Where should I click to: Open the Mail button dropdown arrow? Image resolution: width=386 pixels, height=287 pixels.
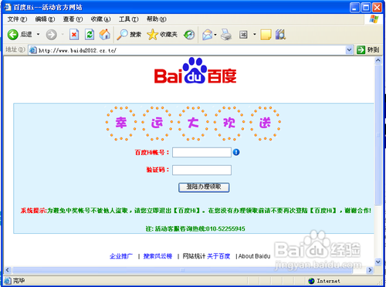click(215, 35)
